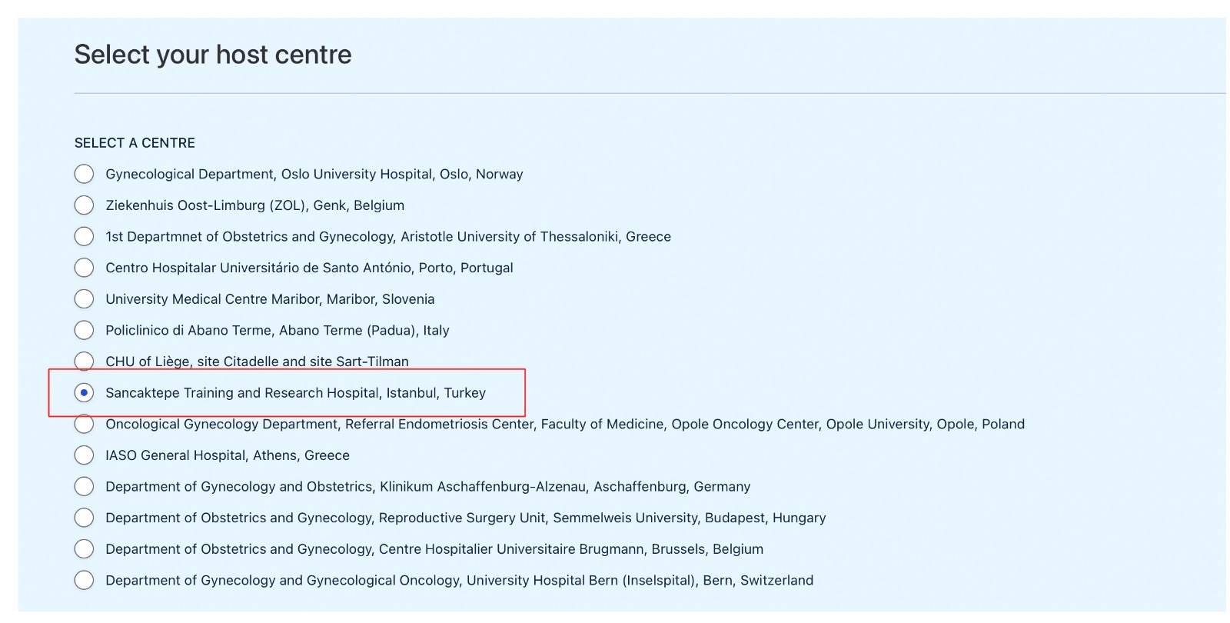Click the Bern, Switzerland option label text
Viewport: 1230px width, 623px height.
pos(459,581)
